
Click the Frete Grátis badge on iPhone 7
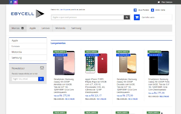click(x=91, y=52)
